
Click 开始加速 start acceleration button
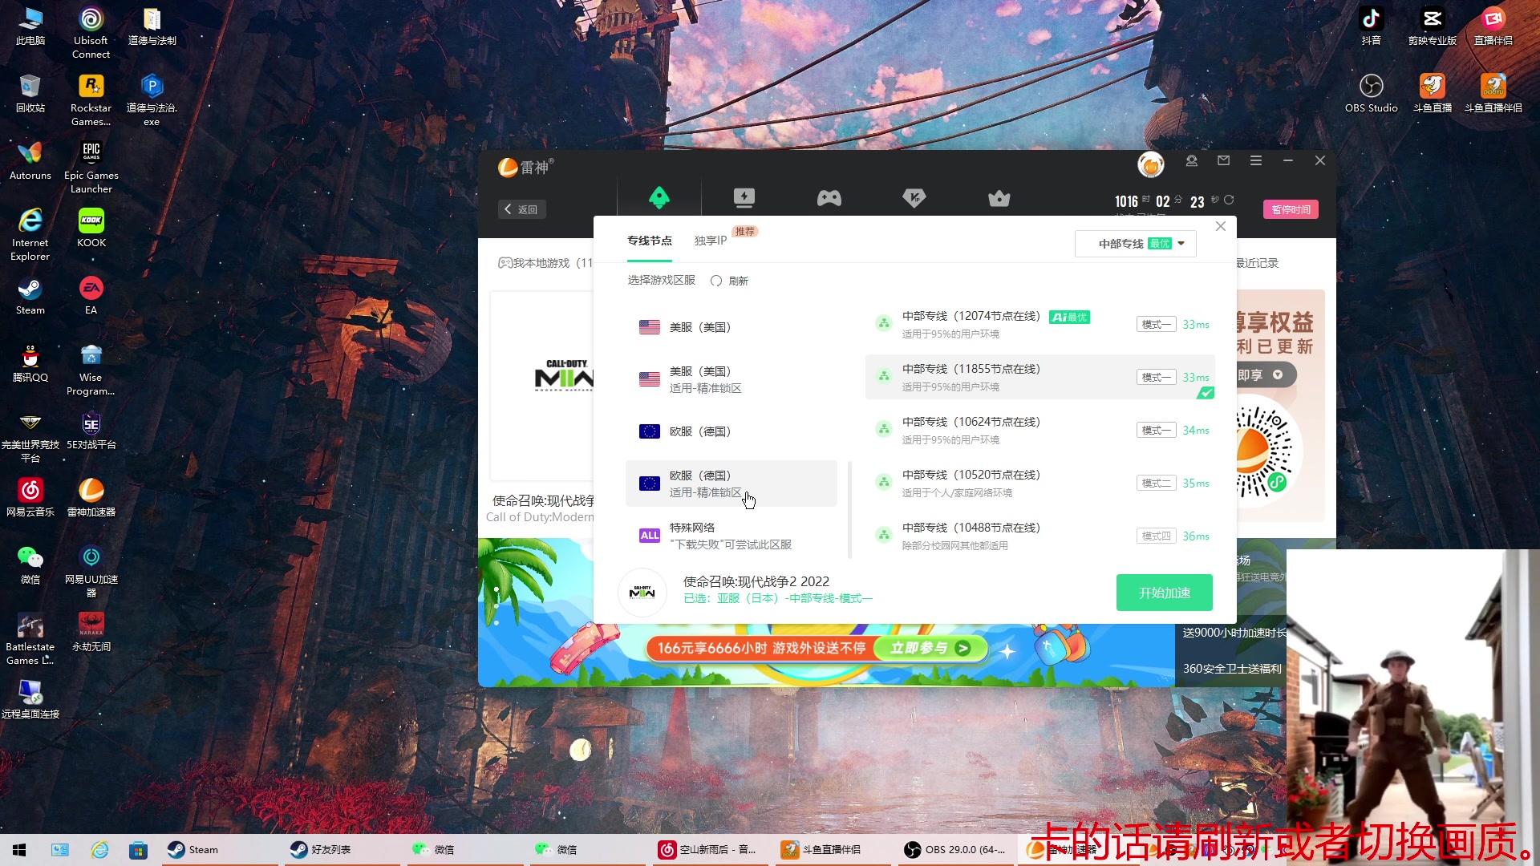point(1165,593)
